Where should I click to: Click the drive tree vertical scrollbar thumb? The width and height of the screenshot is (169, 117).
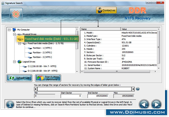(x=77, y=40)
